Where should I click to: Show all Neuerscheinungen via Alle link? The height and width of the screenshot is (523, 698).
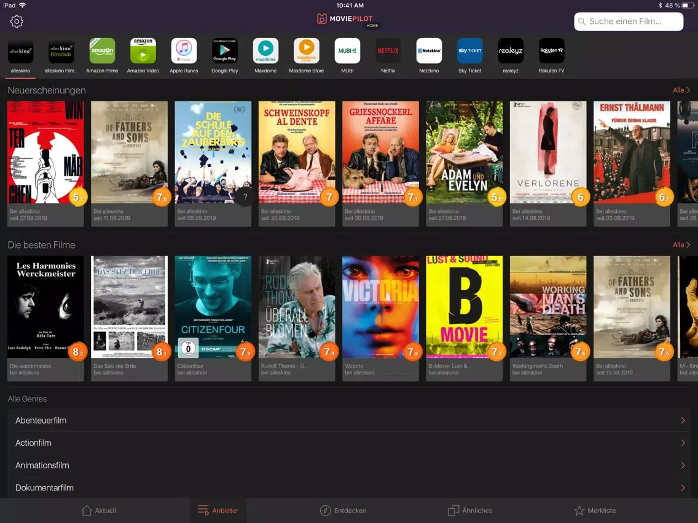tap(681, 90)
